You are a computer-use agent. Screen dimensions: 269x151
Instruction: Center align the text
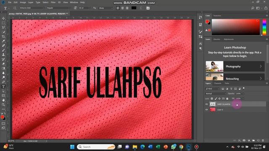[x=122, y=8]
